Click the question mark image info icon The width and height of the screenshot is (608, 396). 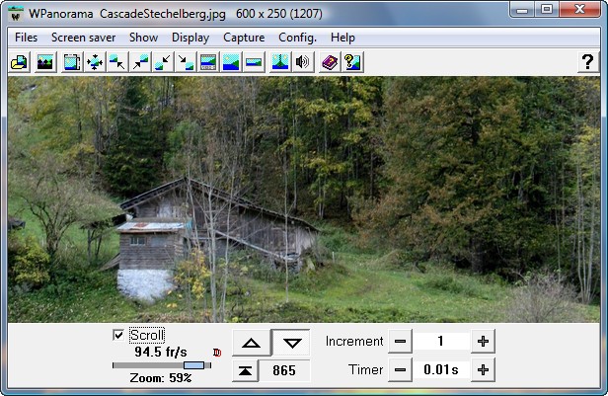352,62
